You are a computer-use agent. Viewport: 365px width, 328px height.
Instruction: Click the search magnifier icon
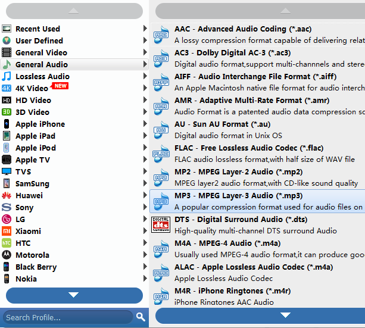[x=141, y=317]
